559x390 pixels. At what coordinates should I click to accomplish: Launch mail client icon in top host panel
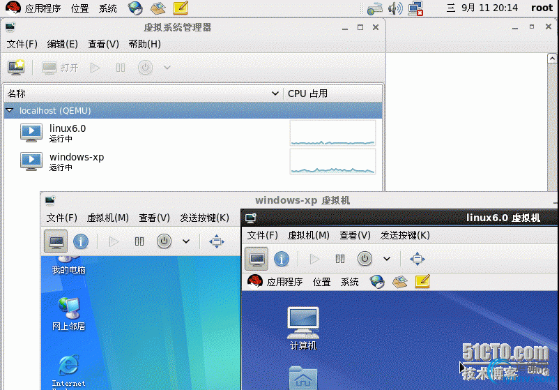pos(158,8)
